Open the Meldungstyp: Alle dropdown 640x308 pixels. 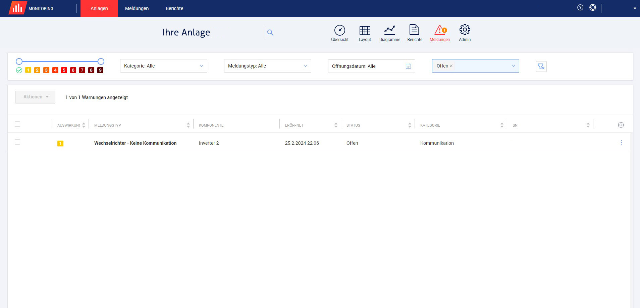click(267, 66)
